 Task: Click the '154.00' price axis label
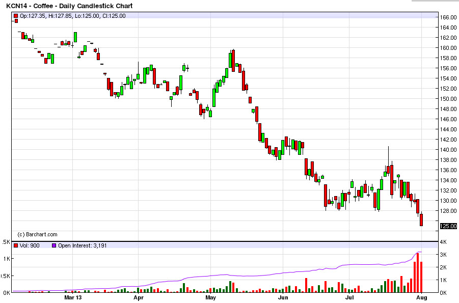[448, 78]
